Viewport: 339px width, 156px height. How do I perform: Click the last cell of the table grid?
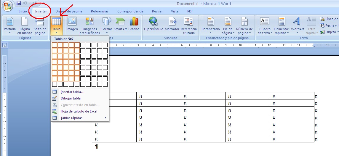coord(105,84)
